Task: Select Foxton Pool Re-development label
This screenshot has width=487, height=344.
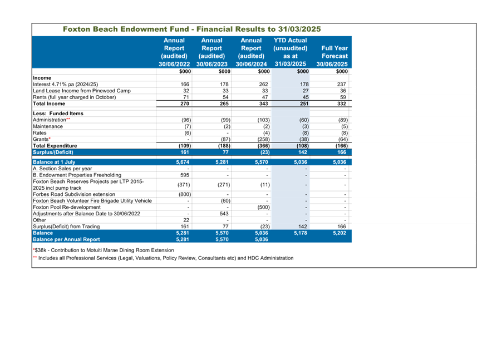Action: click(67, 207)
